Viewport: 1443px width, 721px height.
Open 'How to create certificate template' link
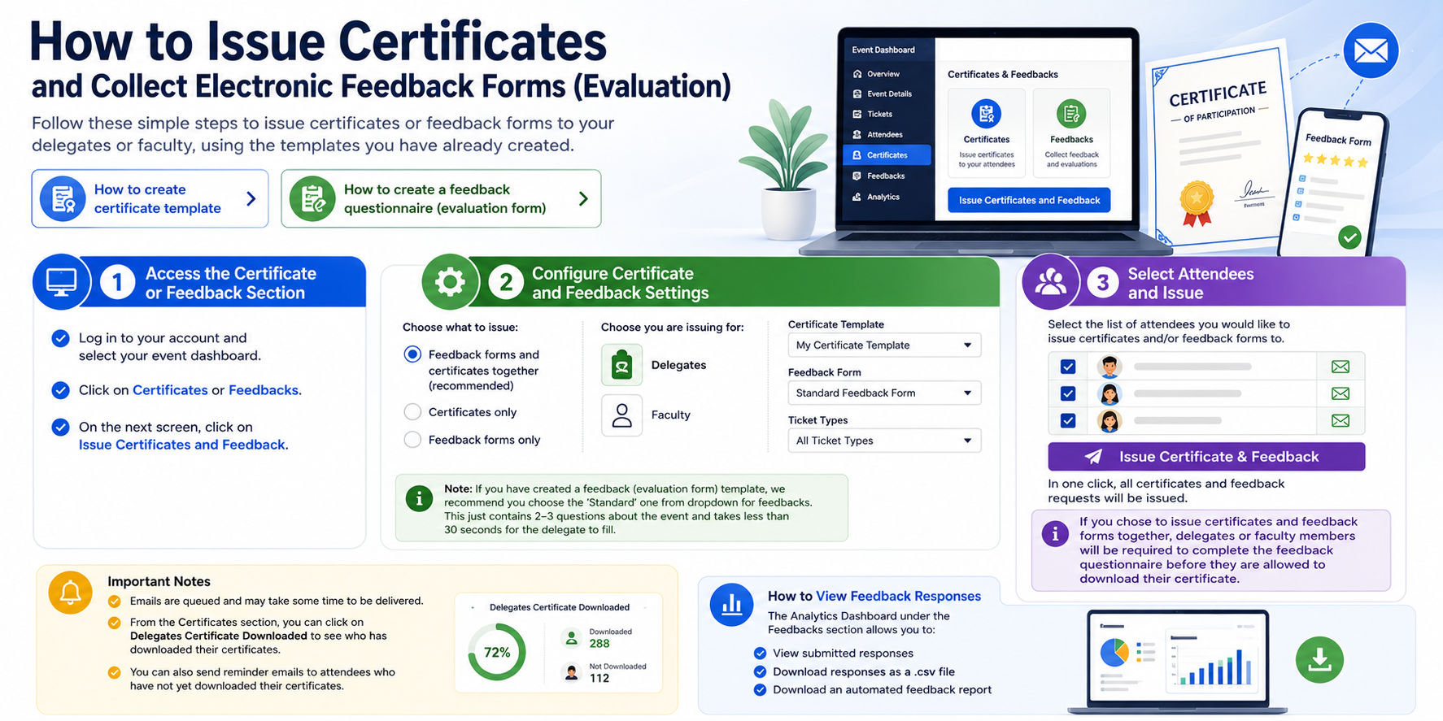(x=150, y=198)
